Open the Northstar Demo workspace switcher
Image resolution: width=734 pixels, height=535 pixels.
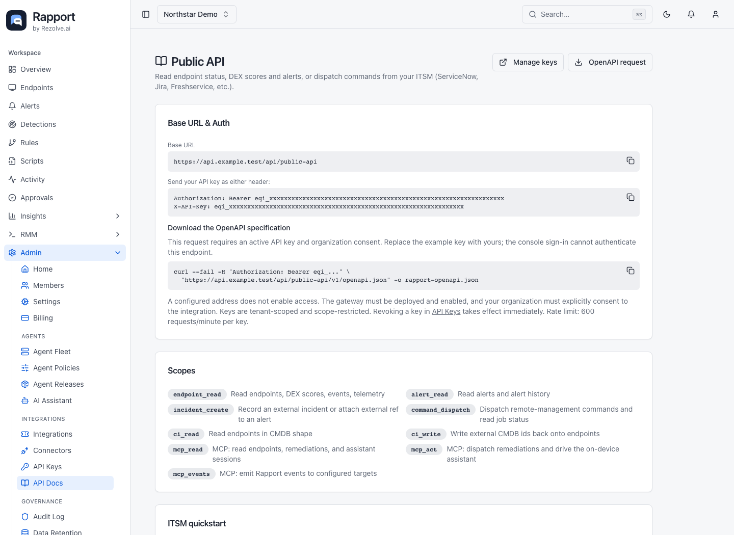click(x=196, y=14)
